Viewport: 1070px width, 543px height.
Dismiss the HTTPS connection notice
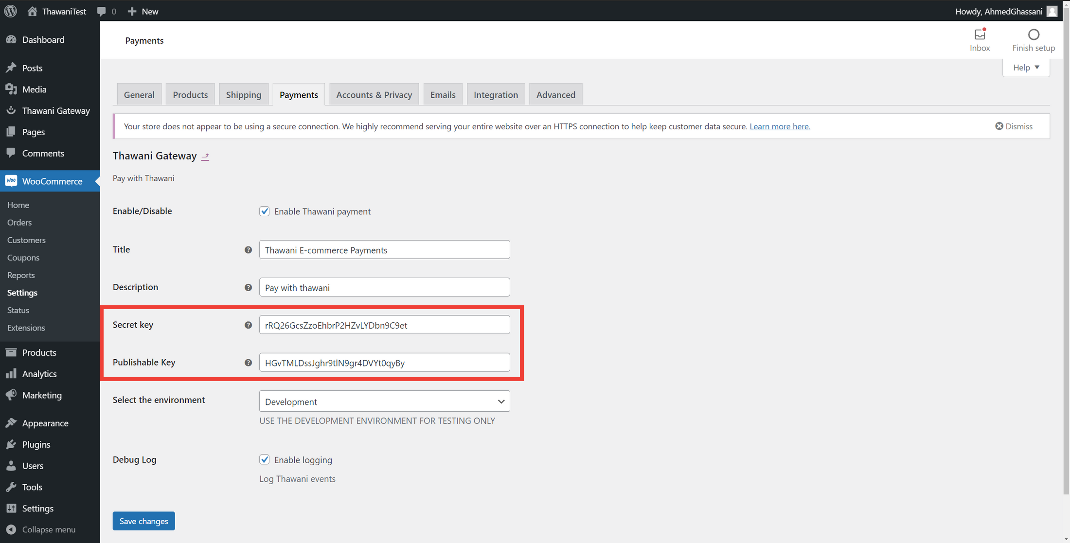tap(1014, 126)
